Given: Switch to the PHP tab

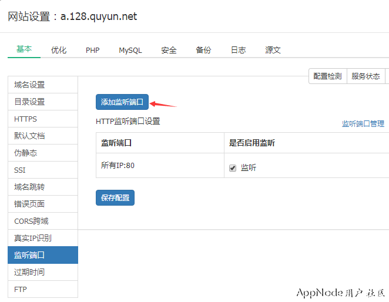Looking at the screenshot, I should [x=92, y=50].
